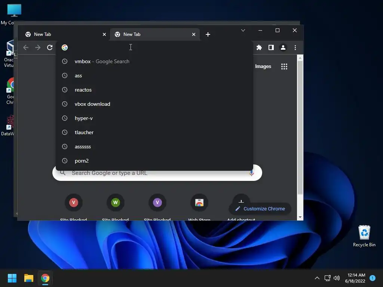The image size is (383, 287).
Task: Open File Explorer from taskbar
Action: click(x=29, y=278)
